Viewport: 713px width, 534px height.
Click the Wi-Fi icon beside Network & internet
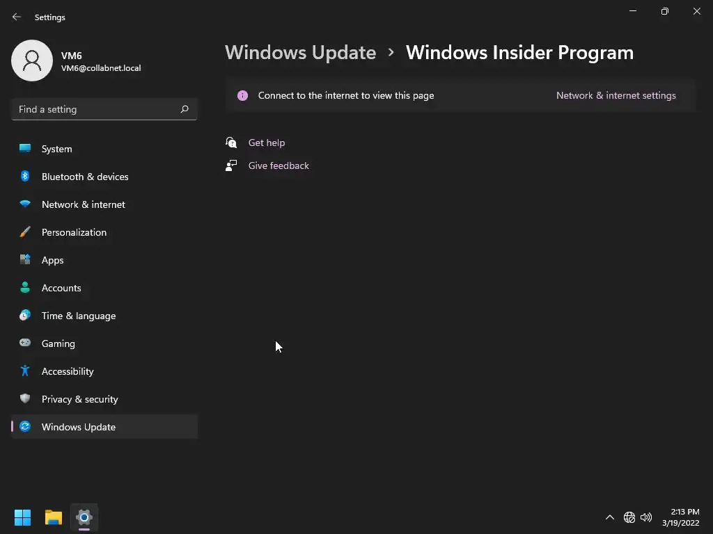[25, 204]
